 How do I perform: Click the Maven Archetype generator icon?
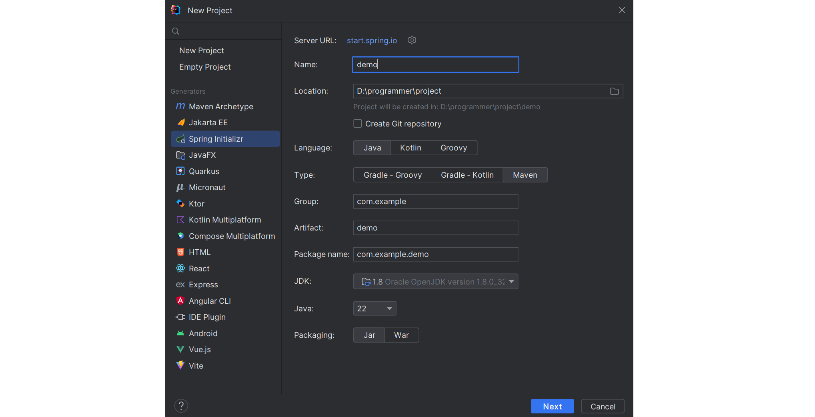(x=180, y=106)
